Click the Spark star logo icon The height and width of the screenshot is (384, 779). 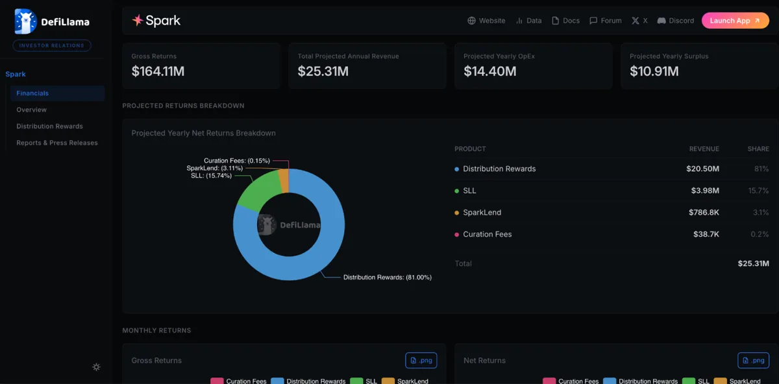pos(138,21)
